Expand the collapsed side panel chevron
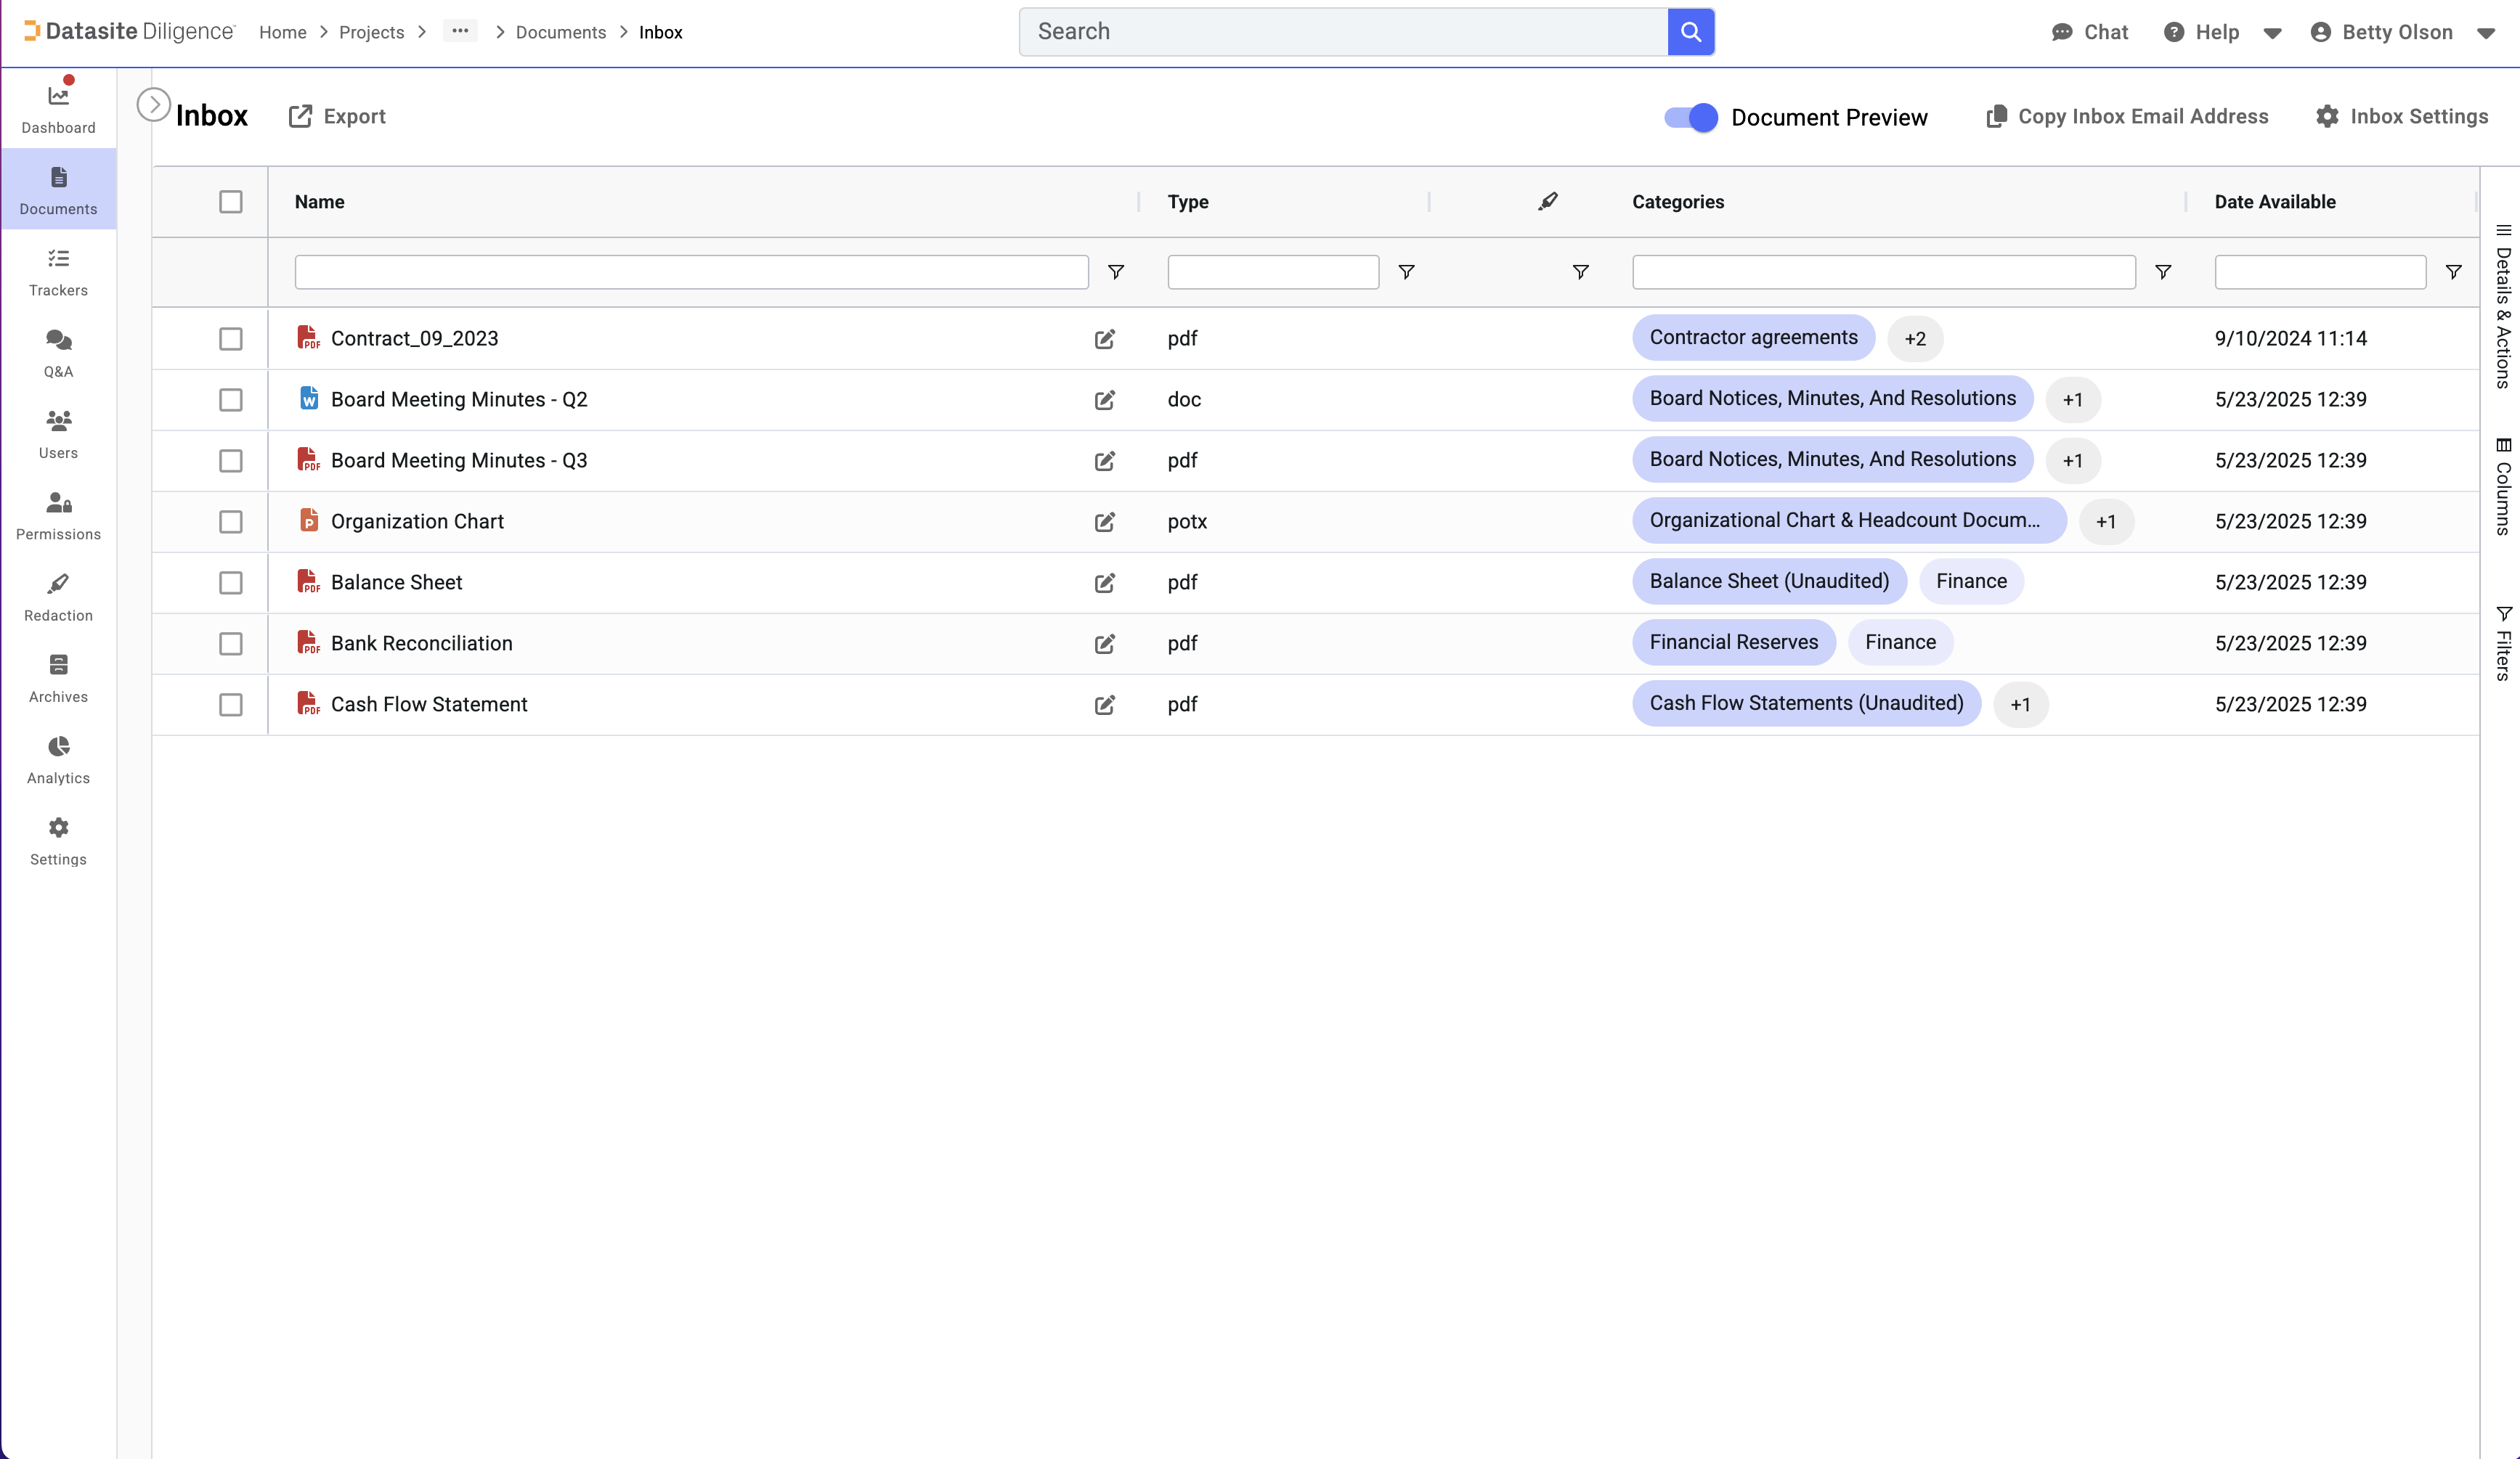The image size is (2520, 1459). click(153, 104)
